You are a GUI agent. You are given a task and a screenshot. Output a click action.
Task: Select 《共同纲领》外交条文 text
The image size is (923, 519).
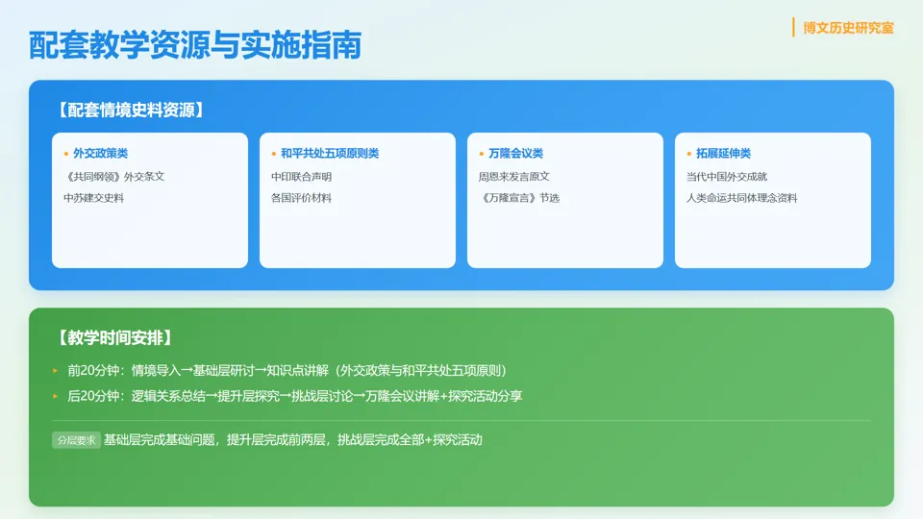coord(114,177)
